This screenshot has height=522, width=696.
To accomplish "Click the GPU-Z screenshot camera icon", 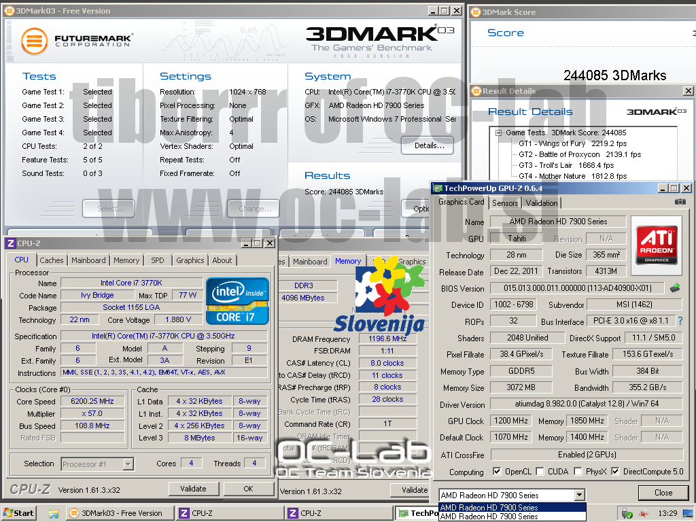I will [x=680, y=202].
